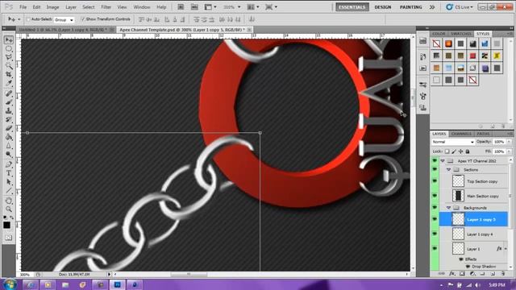The height and width of the screenshot is (290, 516).
Task: Toggle lock transparent pixels
Action: click(447, 151)
